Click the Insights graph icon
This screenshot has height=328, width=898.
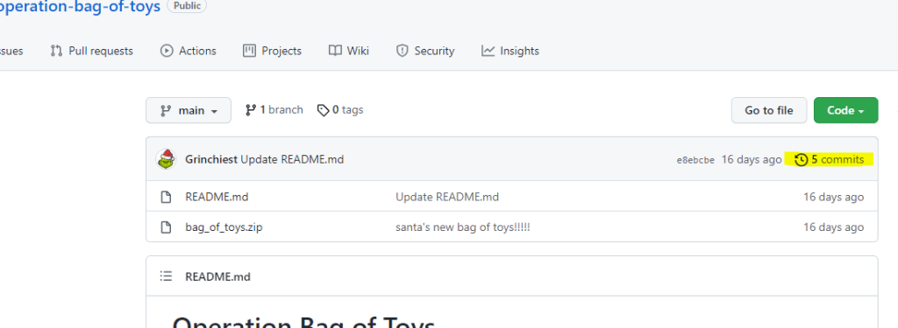(488, 51)
